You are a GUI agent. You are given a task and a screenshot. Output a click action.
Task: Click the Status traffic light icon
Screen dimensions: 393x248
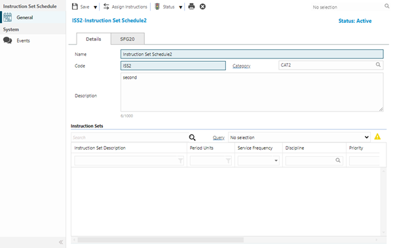pos(157,7)
